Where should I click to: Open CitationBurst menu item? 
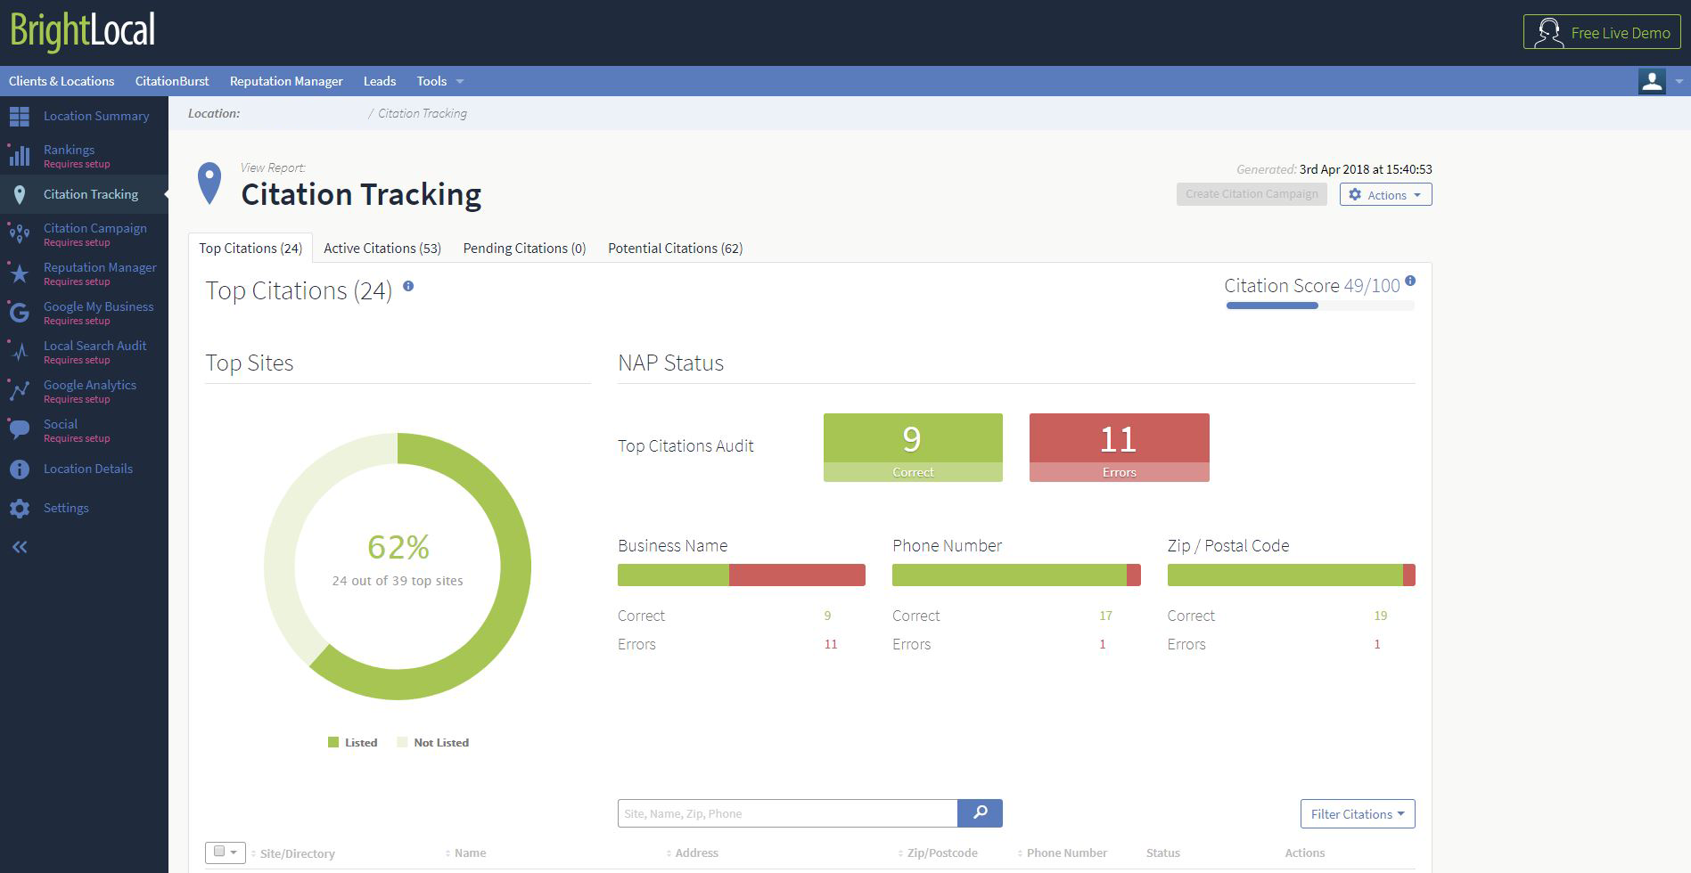coord(172,81)
